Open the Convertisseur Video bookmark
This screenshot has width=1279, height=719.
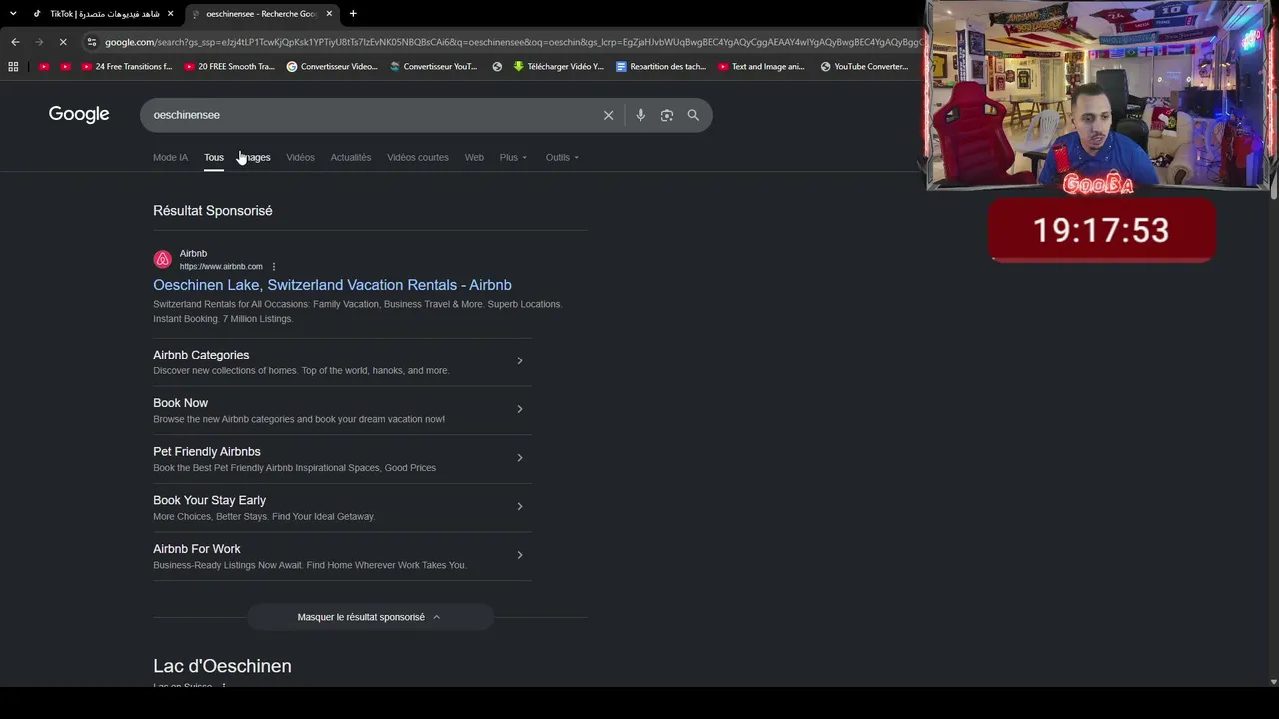click(x=332, y=67)
